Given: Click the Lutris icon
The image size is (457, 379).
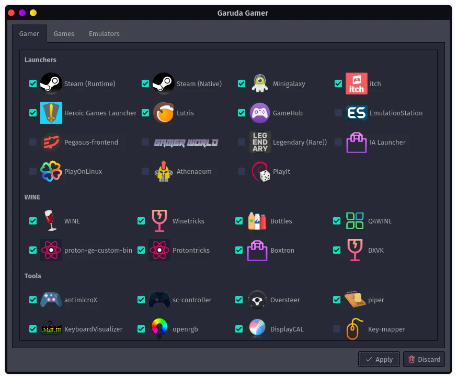Looking at the screenshot, I should (x=164, y=113).
